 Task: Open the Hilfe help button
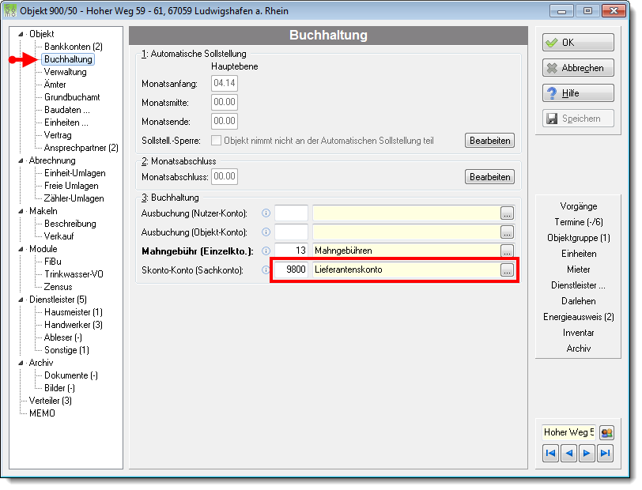tap(578, 93)
